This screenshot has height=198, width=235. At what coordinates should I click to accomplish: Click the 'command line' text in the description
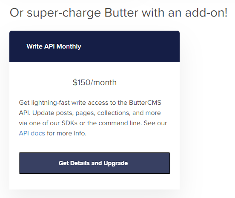[x=120, y=123]
